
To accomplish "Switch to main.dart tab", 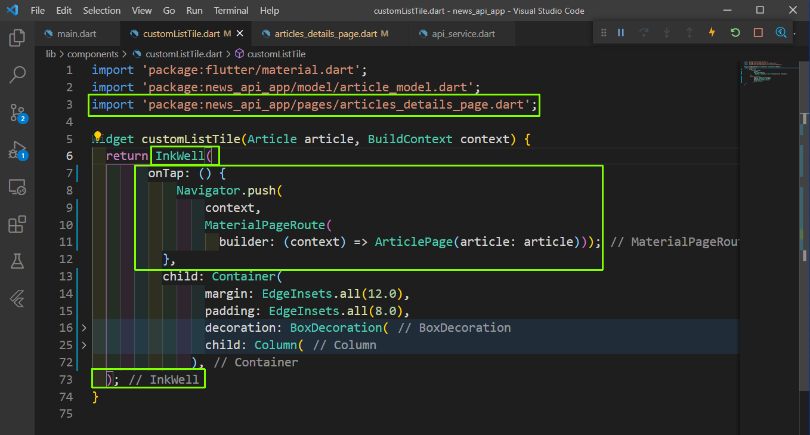I will pyautogui.click(x=76, y=33).
